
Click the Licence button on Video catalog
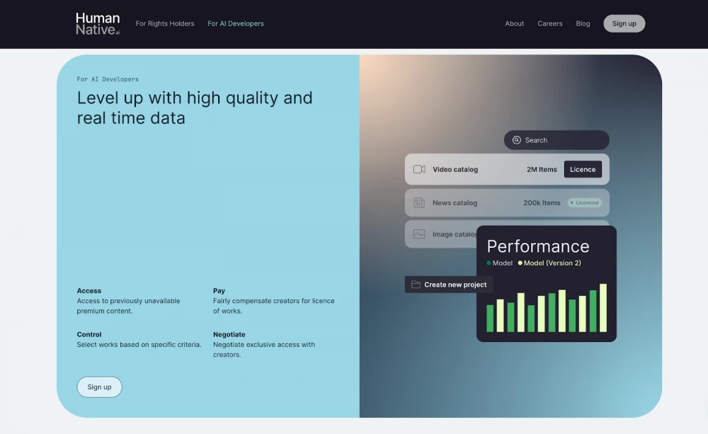tap(583, 169)
